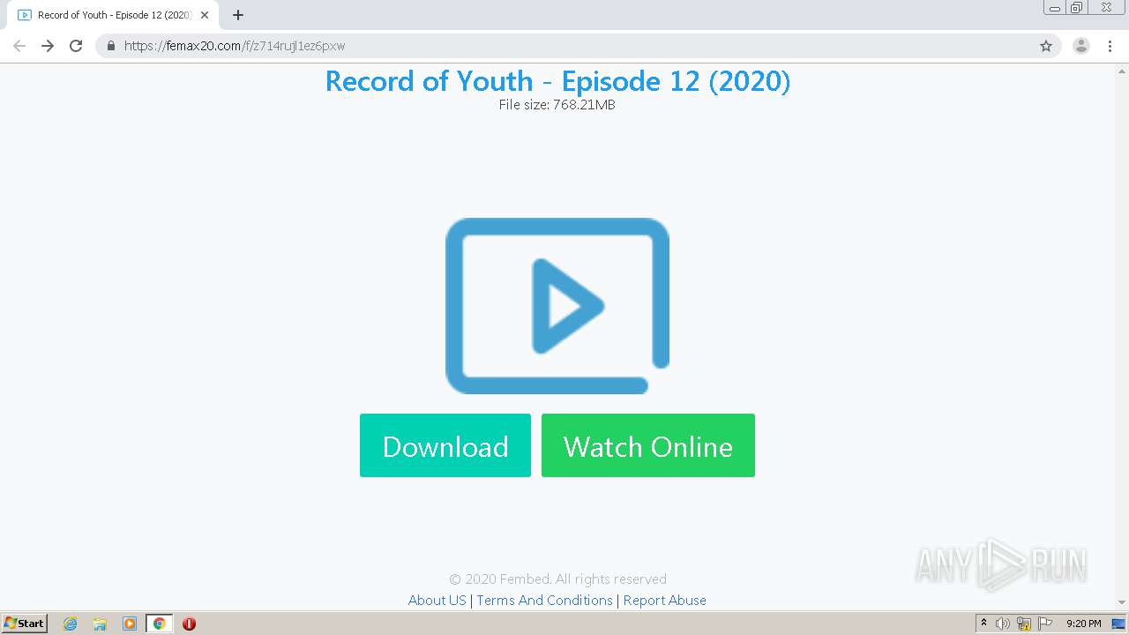Open a new tab with the plus button
Image resolution: width=1129 pixels, height=635 pixels.
click(x=238, y=15)
